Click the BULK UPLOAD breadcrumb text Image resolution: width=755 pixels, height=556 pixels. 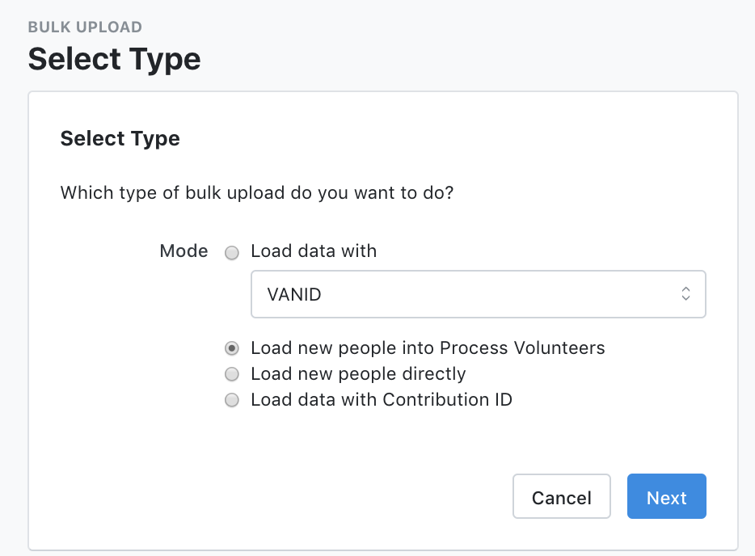tap(85, 27)
